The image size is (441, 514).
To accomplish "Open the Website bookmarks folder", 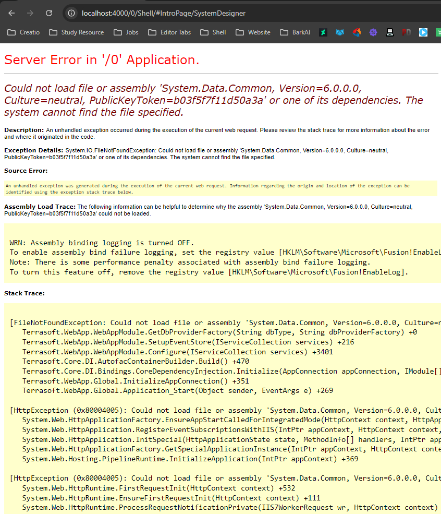I will click(253, 32).
